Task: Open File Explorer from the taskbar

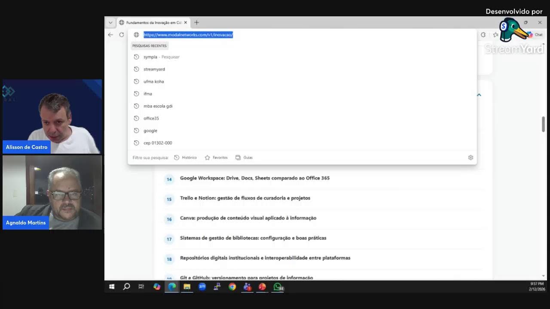Action: (x=187, y=287)
